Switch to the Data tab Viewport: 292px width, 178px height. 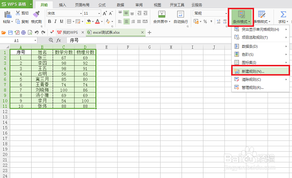coord(120,5)
